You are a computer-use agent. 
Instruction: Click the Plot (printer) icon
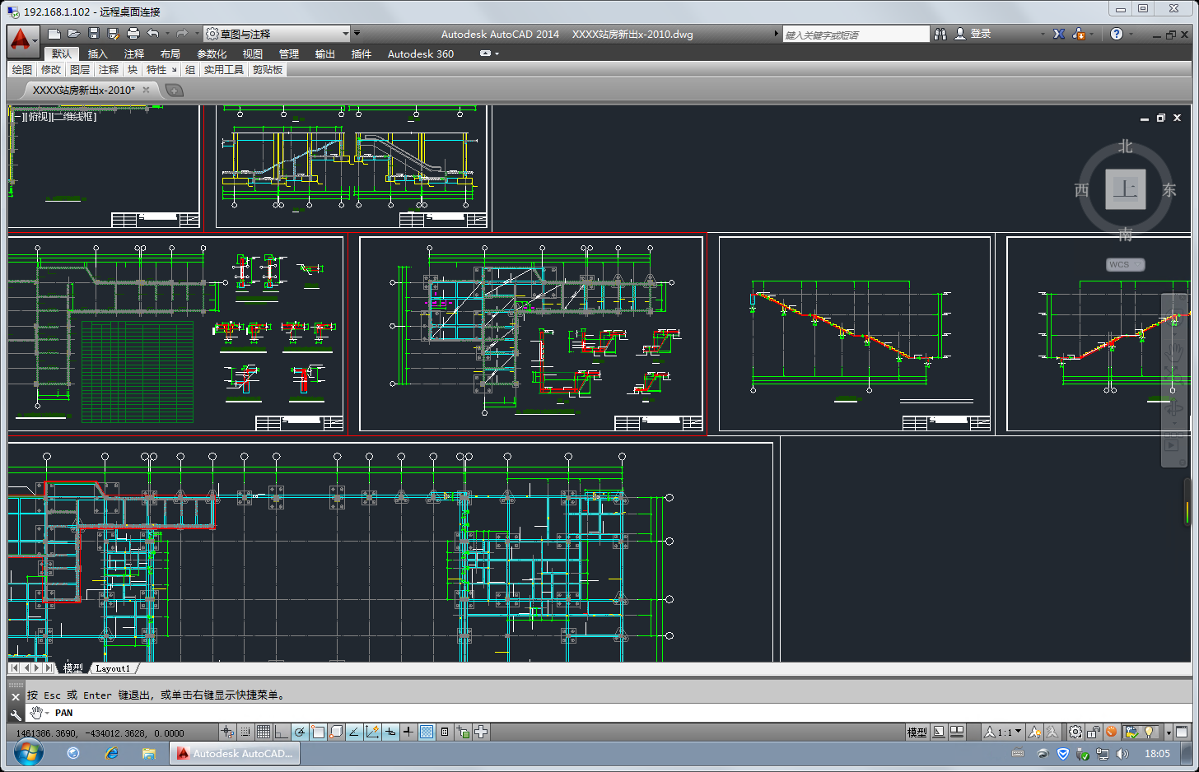(x=133, y=34)
